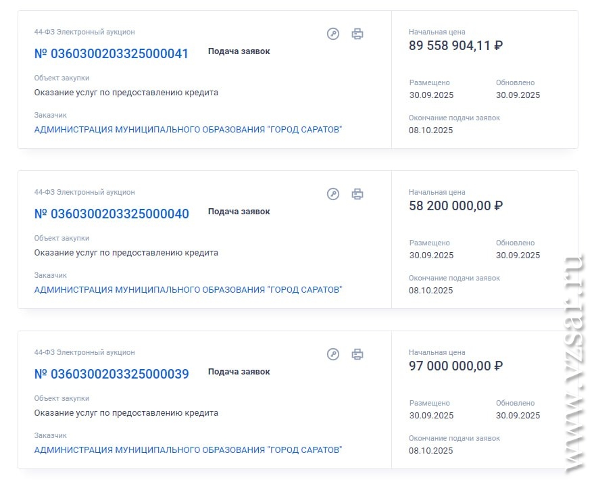The height and width of the screenshot is (484, 594).
Task: Click the "44-ФЗ Электронный аукцион" label above №0360300203325000041
Action: (84, 32)
